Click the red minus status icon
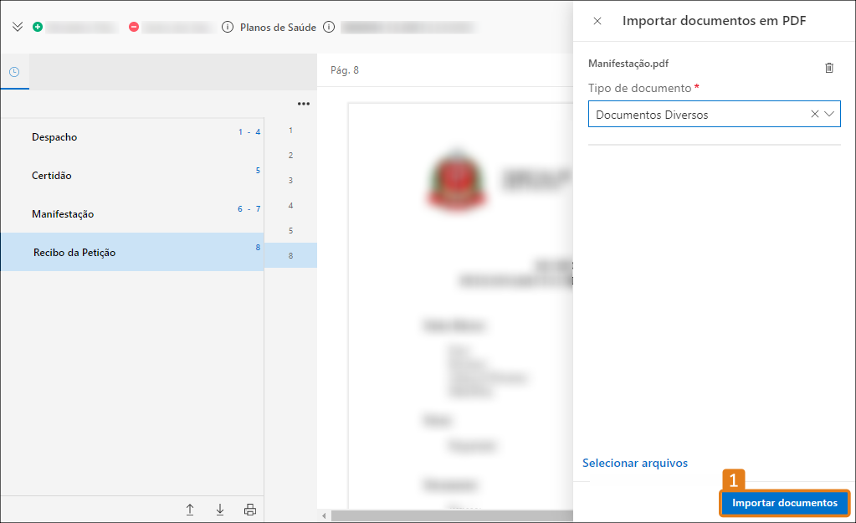 tap(133, 26)
